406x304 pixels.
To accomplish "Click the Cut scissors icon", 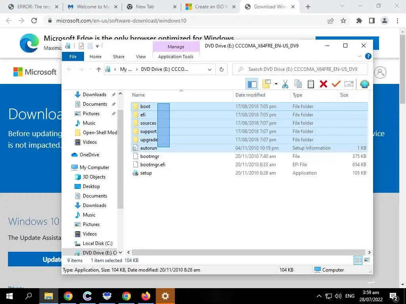I will [285, 84].
